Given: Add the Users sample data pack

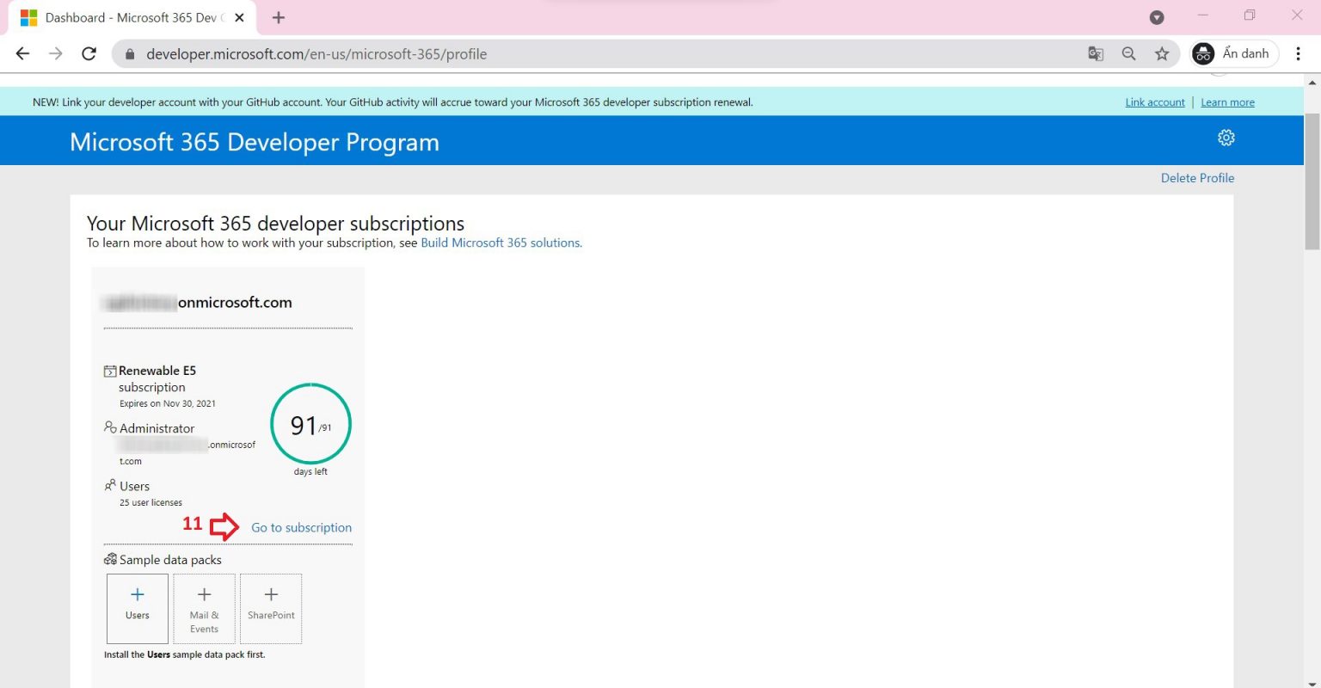Looking at the screenshot, I should pyautogui.click(x=138, y=608).
